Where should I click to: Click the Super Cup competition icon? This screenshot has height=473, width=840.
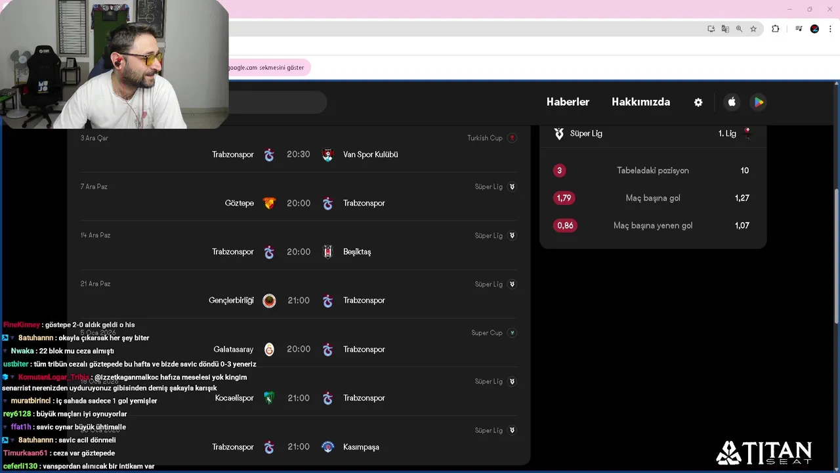tap(512, 332)
